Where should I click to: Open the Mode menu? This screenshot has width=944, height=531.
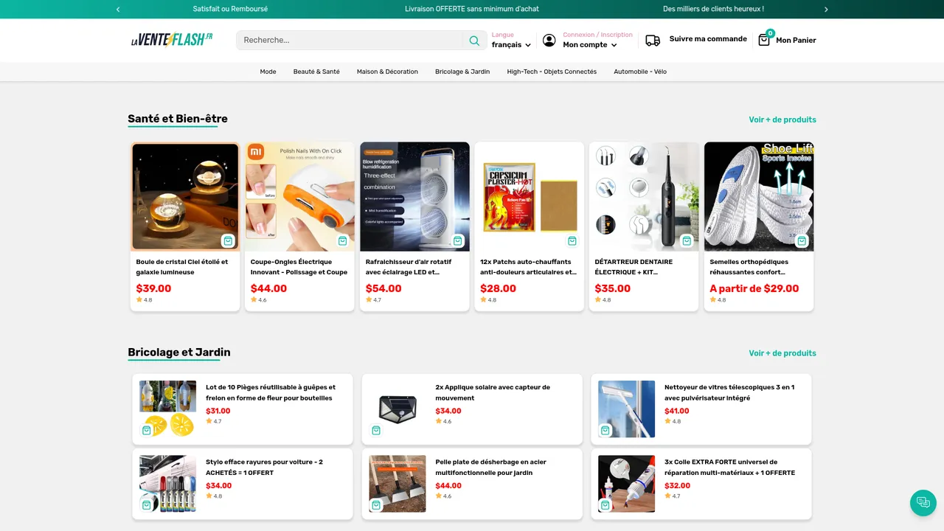click(268, 72)
